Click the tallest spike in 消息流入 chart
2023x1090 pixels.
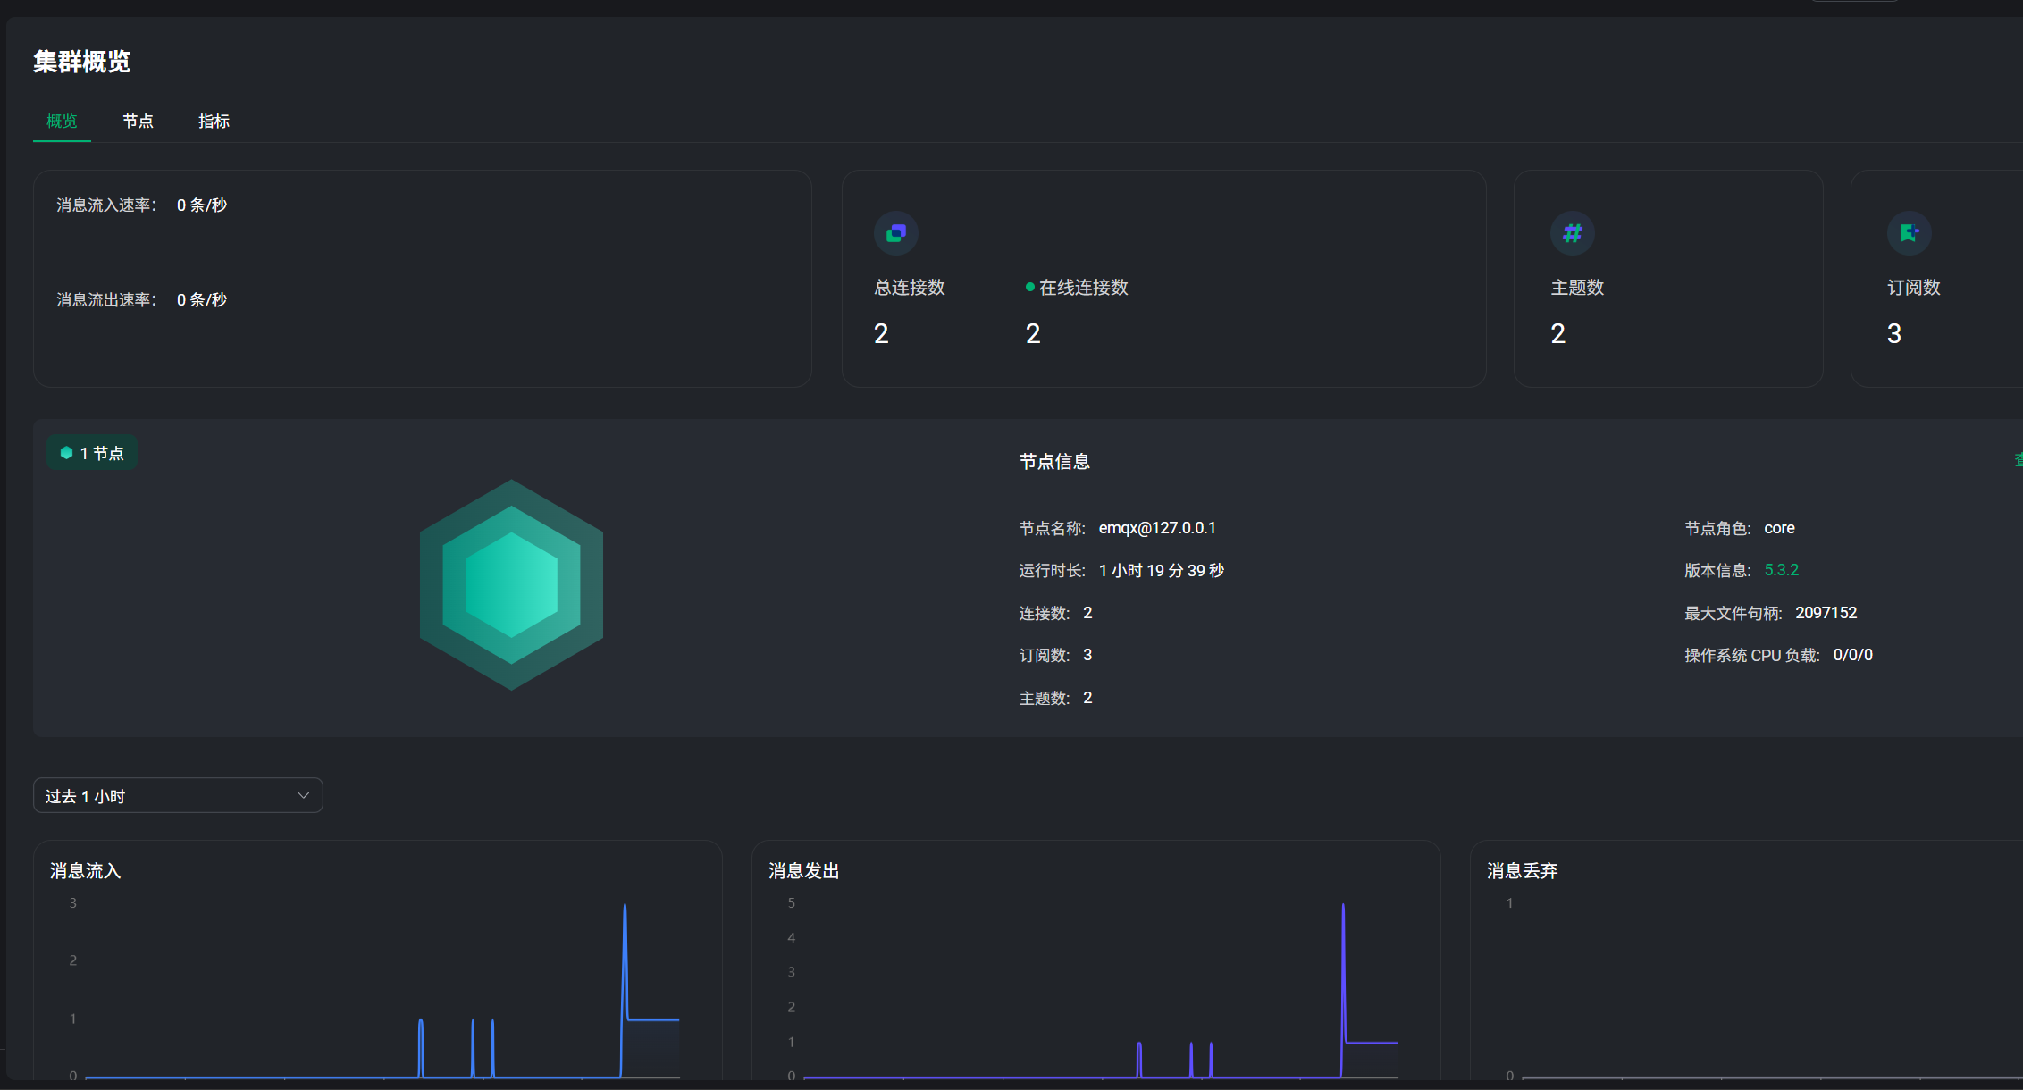[625, 910]
